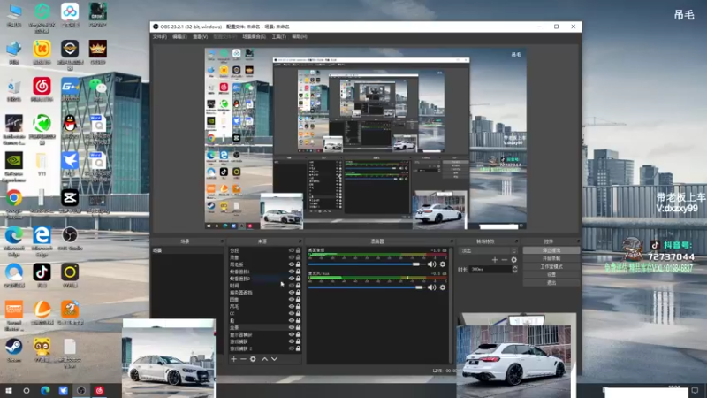
Task: Open desktop audio settings gear in mixer
Action: [x=442, y=264]
